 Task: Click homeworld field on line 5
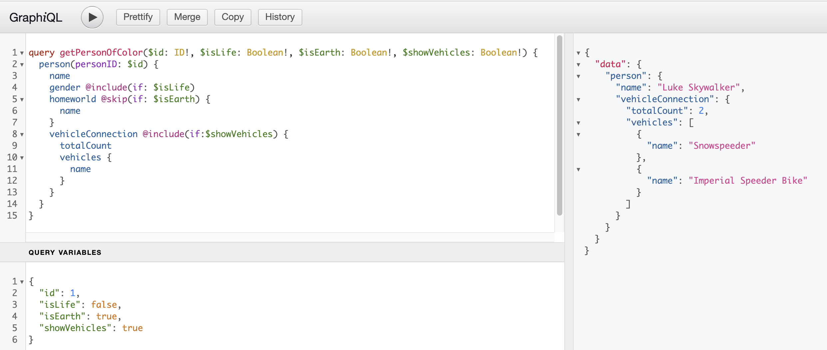pyautogui.click(x=73, y=99)
